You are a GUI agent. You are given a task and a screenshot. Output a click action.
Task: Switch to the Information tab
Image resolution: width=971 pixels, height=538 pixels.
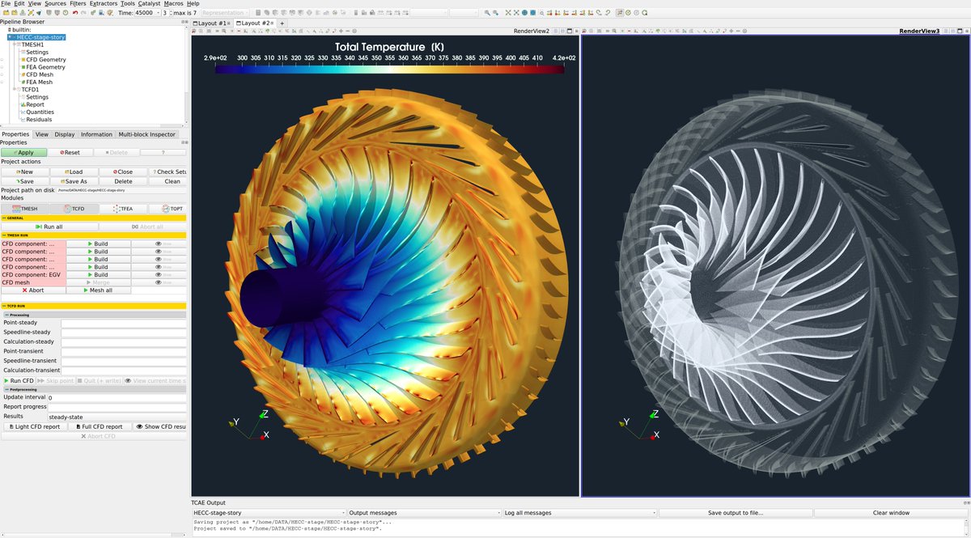click(96, 134)
